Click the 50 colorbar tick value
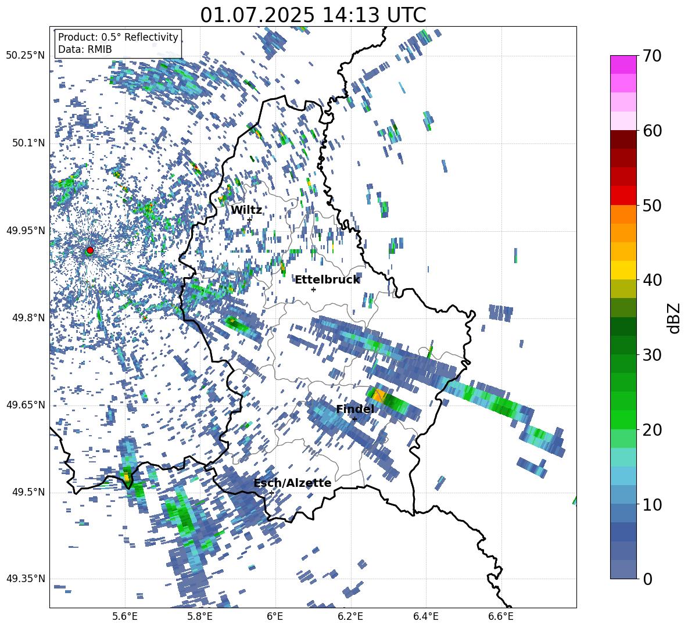 (652, 206)
